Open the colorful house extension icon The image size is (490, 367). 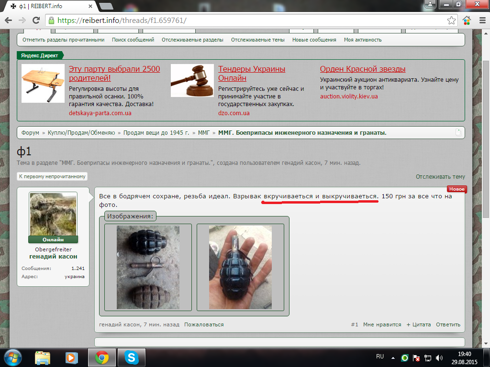[x=467, y=20]
